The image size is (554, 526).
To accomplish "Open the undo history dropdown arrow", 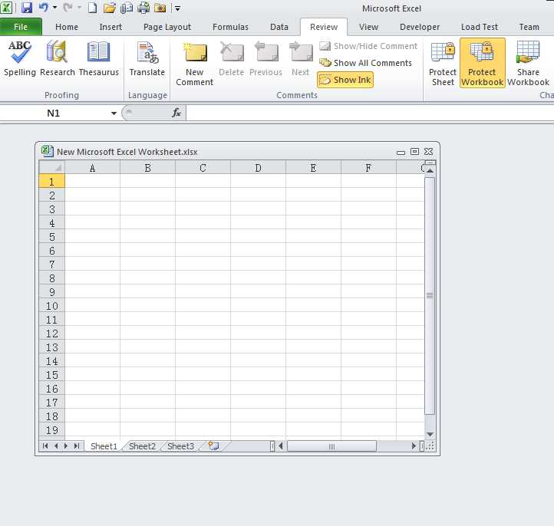I will coord(54,8).
